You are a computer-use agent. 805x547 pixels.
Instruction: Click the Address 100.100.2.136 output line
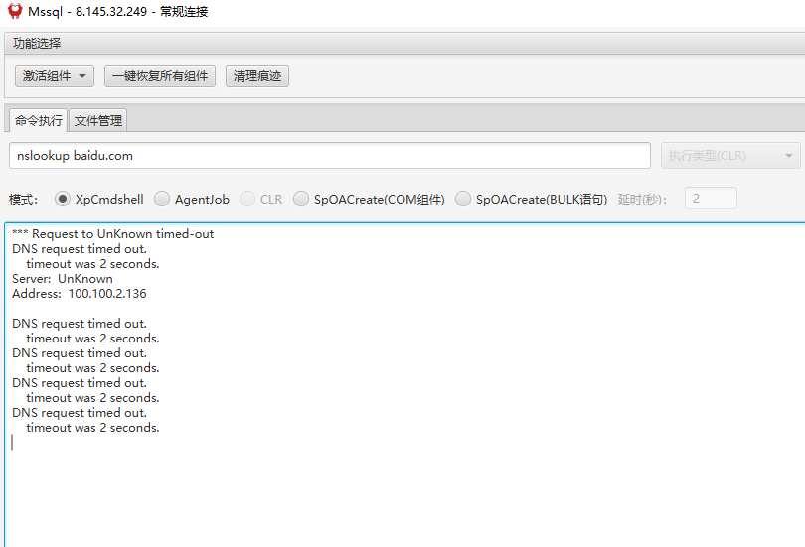80,294
